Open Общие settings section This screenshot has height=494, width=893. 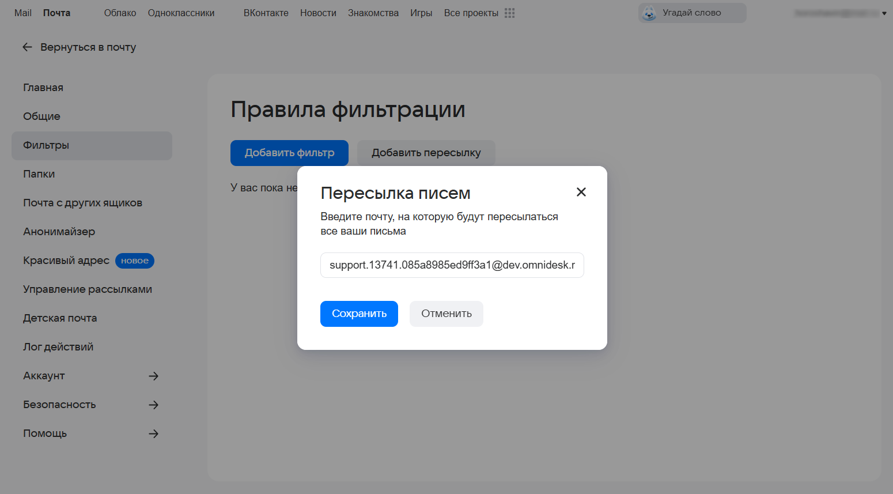click(x=41, y=116)
